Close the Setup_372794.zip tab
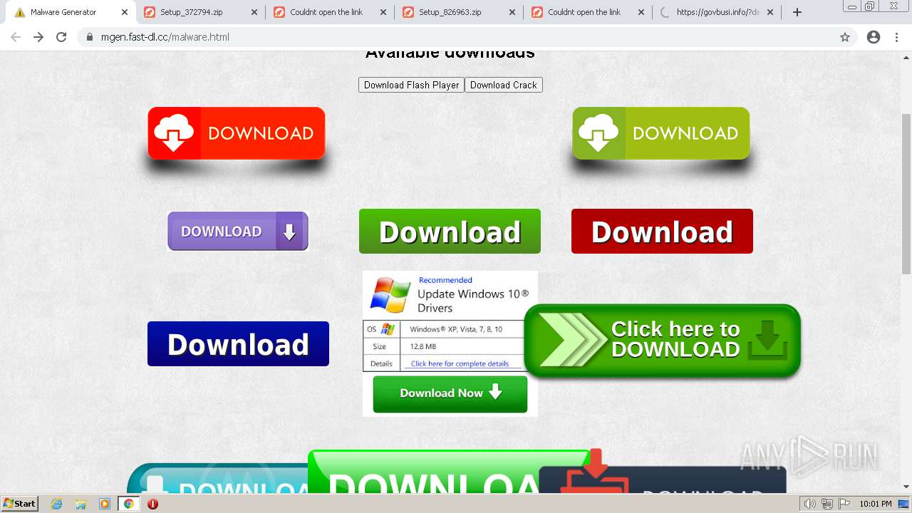912x513 pixels. click(x=254, y=12)
